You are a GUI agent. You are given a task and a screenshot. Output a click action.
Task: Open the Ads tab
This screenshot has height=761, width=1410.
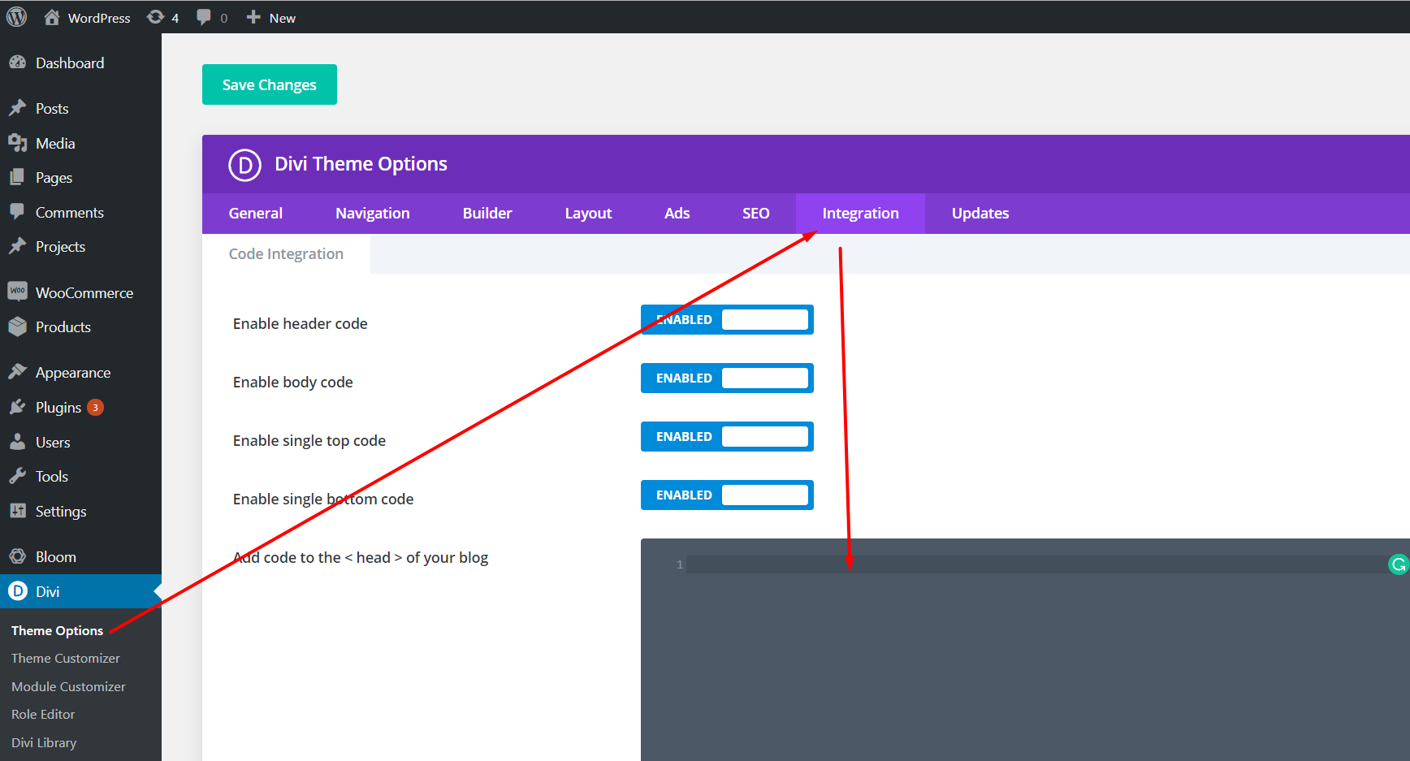point(677,214)
